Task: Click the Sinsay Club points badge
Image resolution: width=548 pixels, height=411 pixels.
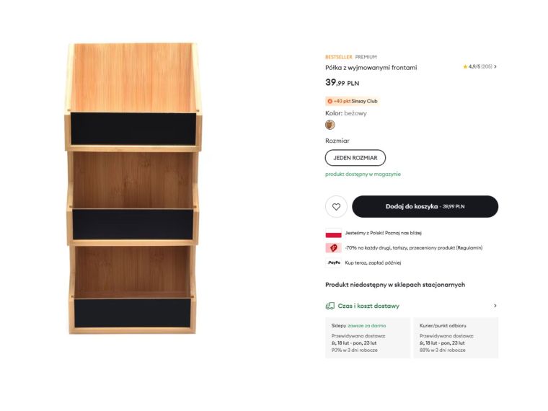Action: coord(352,101)
